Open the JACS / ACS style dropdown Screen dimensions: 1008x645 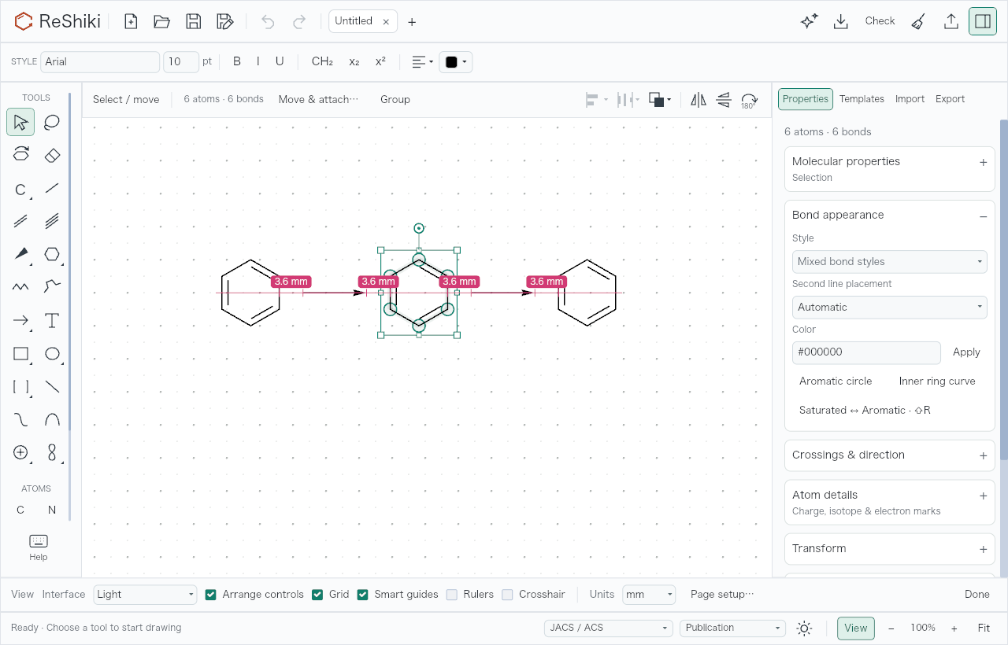coord(608,628)
